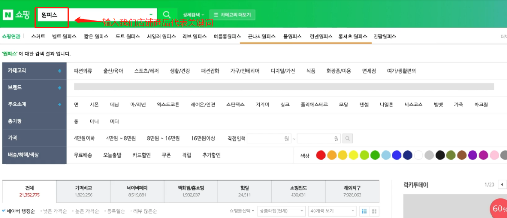The height and width of the screenshot is (218, 507).
Task: Click the 긴팔원피스 related search link
Action: click(385, 37)
